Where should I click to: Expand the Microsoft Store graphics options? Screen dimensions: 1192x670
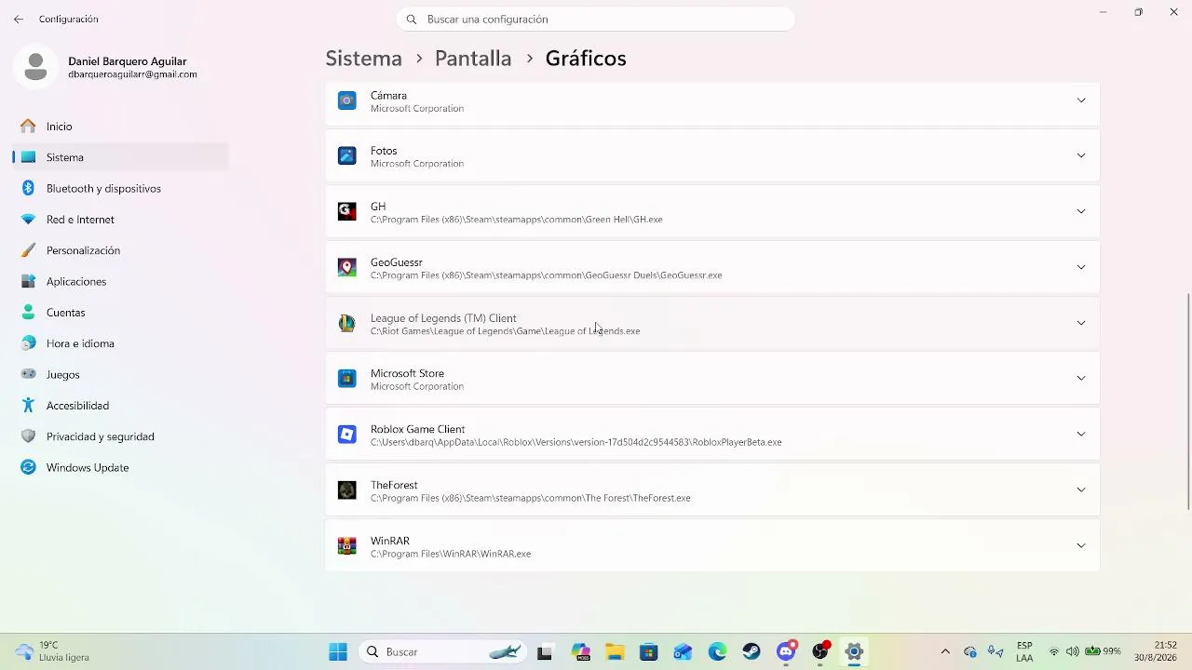tap(1081, 378)
